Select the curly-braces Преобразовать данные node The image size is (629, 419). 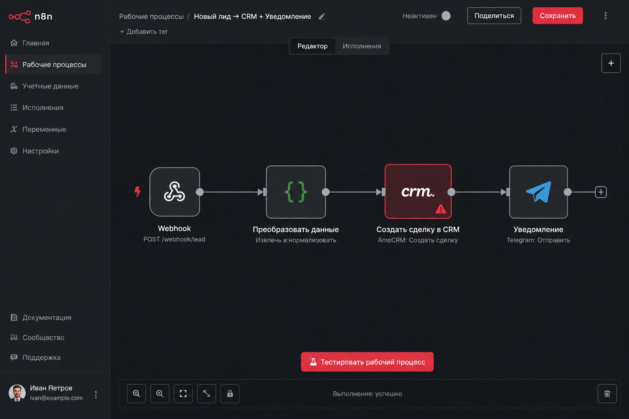pyautogui.click(x=296, y=192)
